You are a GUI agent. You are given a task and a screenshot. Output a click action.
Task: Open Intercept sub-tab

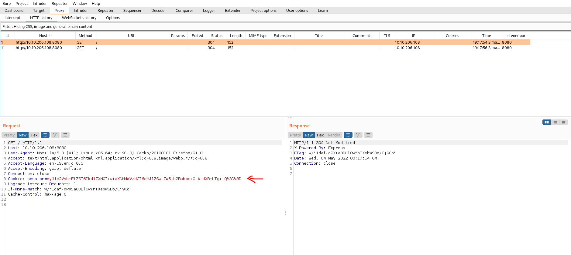[x=12, y=18]
